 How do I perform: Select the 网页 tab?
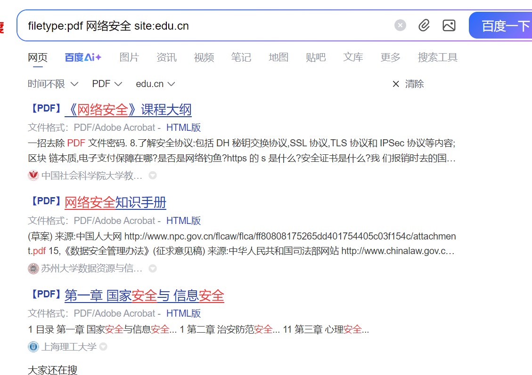point(38,57)
